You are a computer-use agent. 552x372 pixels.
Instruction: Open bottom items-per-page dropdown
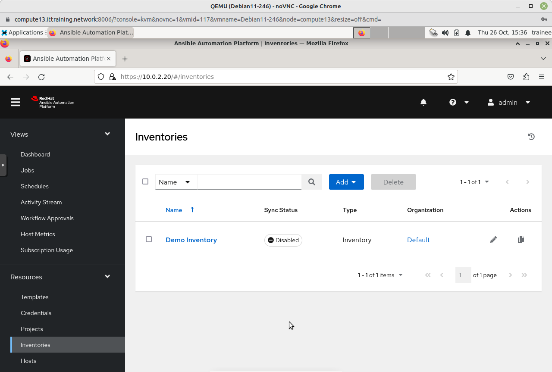[380, 275]
